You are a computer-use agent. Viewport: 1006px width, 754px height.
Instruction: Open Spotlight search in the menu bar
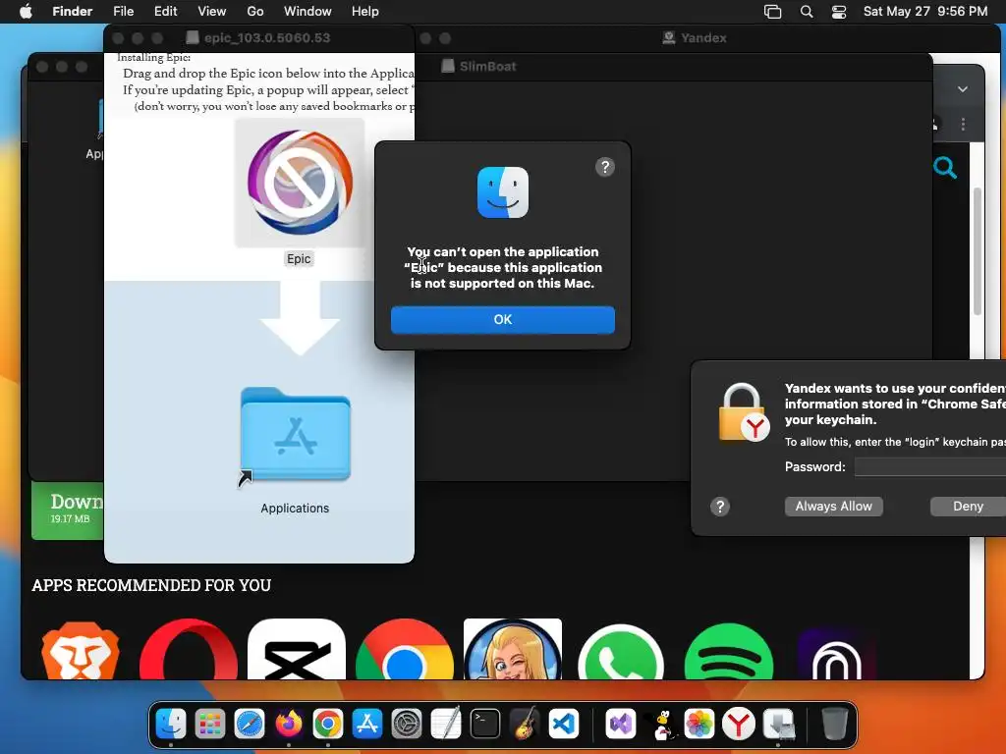click(807, 12)
